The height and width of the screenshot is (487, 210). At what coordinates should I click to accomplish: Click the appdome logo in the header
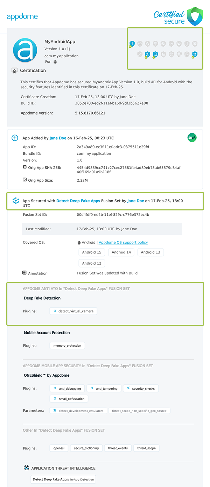(x=22, y=16)
